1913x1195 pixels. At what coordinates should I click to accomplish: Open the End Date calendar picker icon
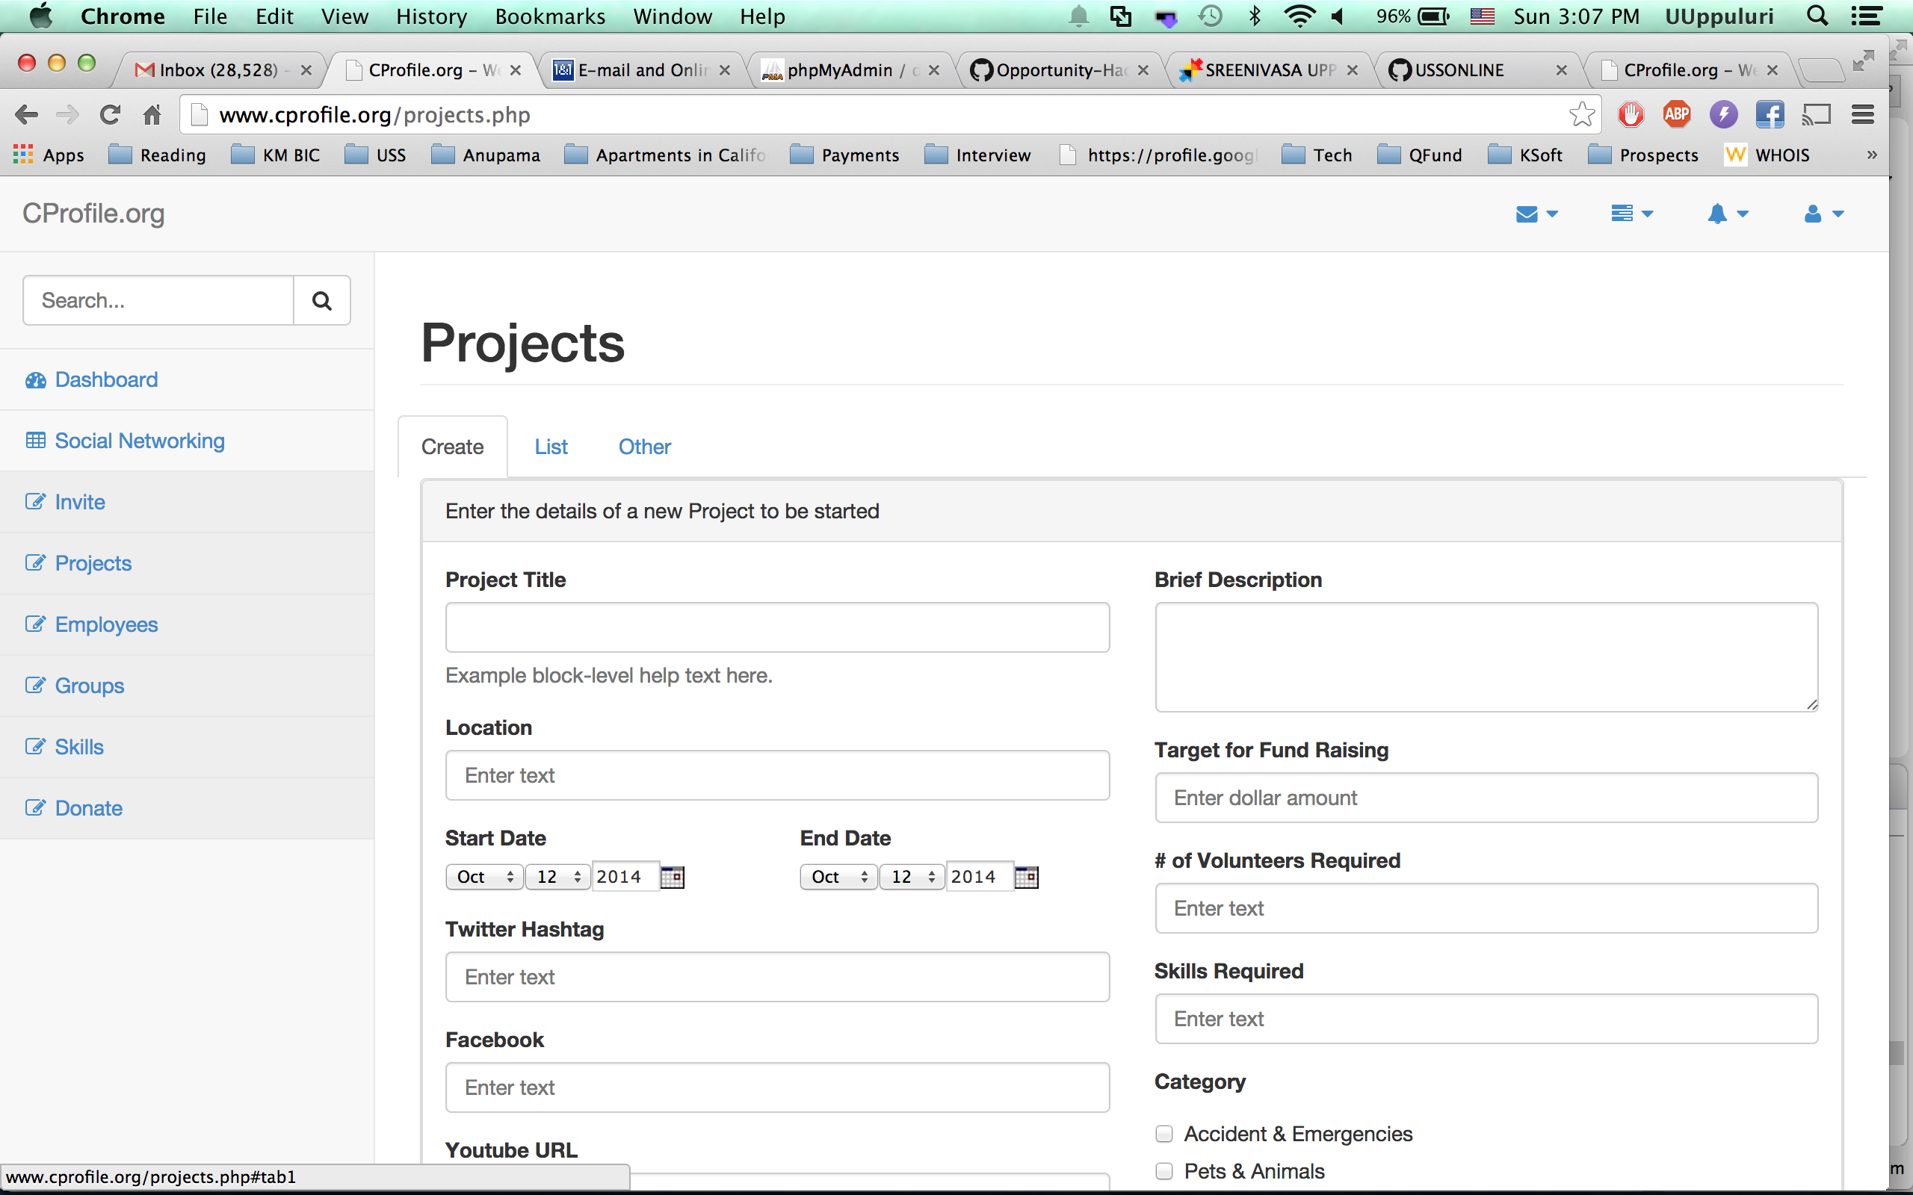pyautogui.click(x=1025, y=877)
